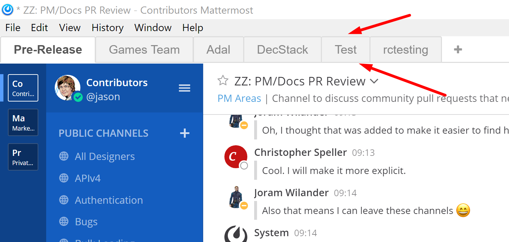Click the 09:14 timestamp on Joram's message

[x=345, y=193]
